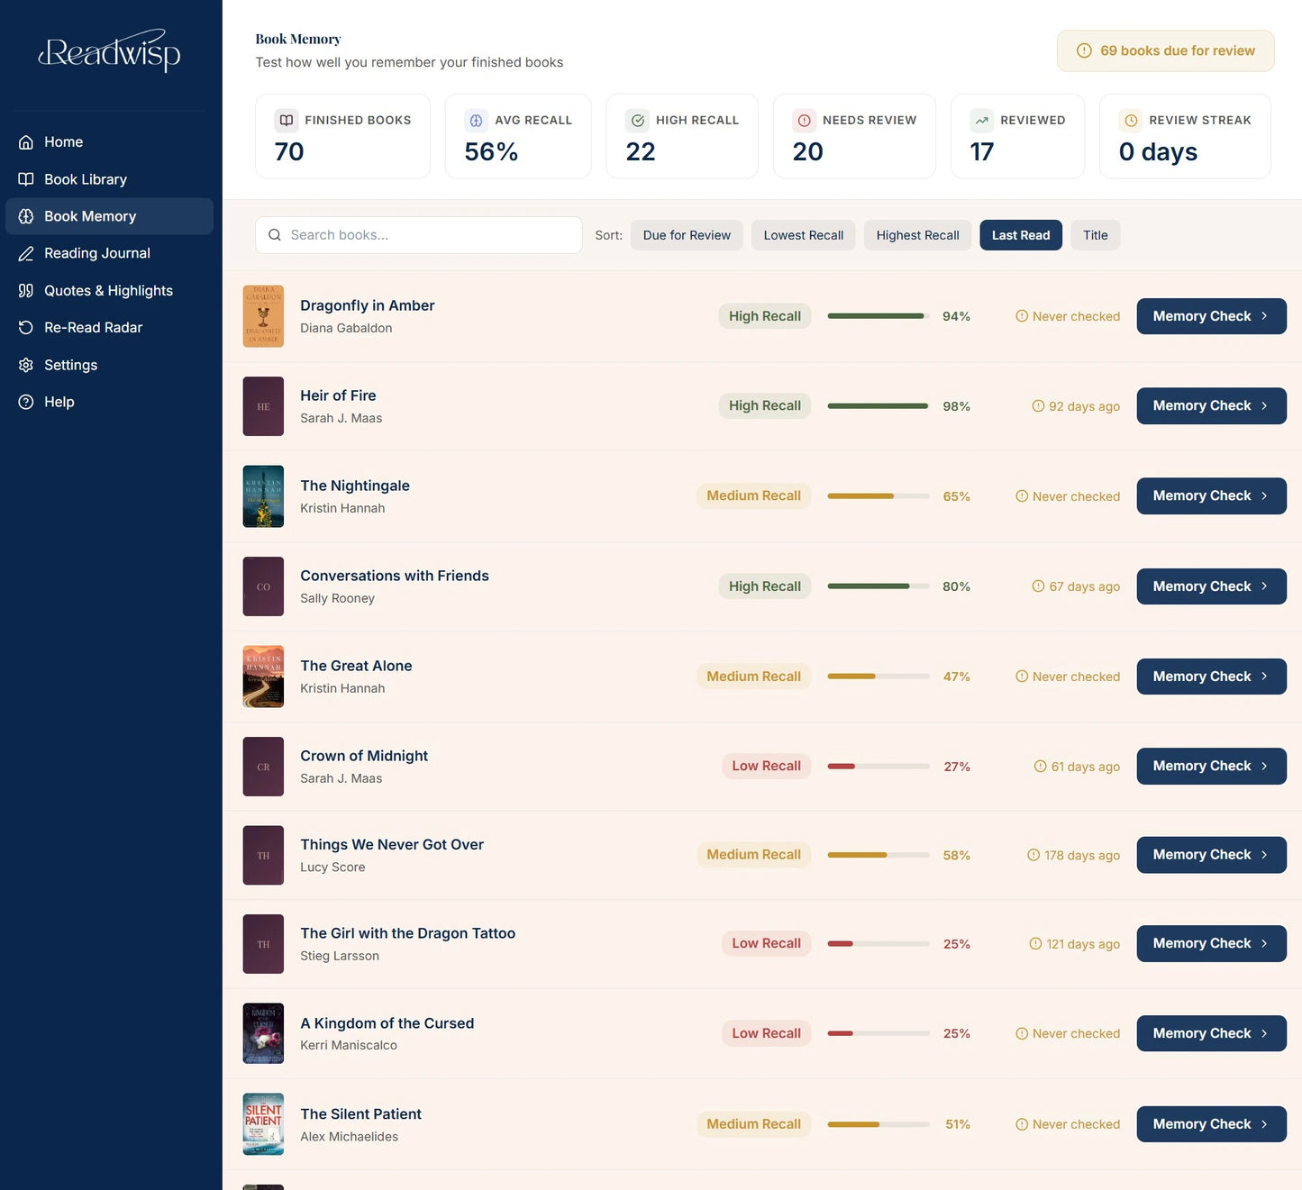Click the High Recall check icon
The height and width of the screenshot is (1190, 1302).
click(638, 120)
